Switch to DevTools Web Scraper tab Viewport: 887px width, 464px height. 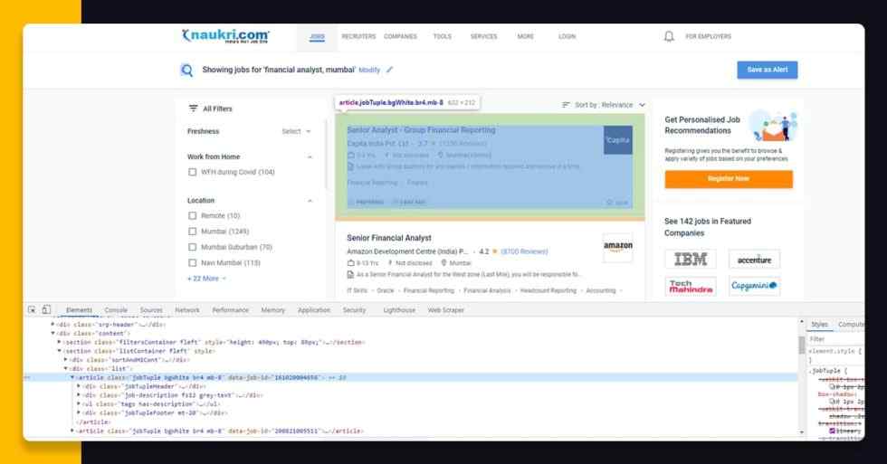(x=445, y=310)
